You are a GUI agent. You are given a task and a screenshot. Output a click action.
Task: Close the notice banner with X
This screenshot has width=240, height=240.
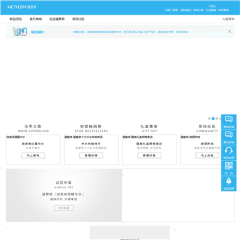tap(229, 31)
